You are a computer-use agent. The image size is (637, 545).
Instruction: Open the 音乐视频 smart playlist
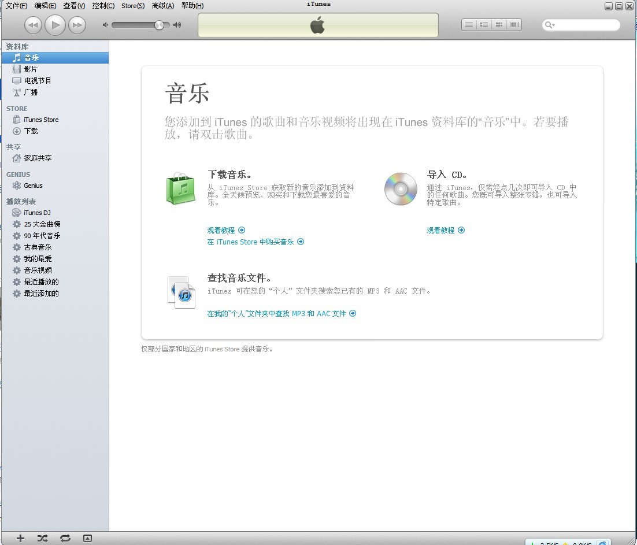pos(55,270)
